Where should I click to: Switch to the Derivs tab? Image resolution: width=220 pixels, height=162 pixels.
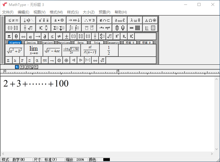31,42
